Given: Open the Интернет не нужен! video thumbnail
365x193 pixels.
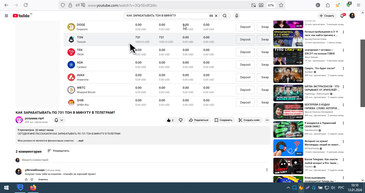Looking at the screenshot, I should [x=288, y=148].
